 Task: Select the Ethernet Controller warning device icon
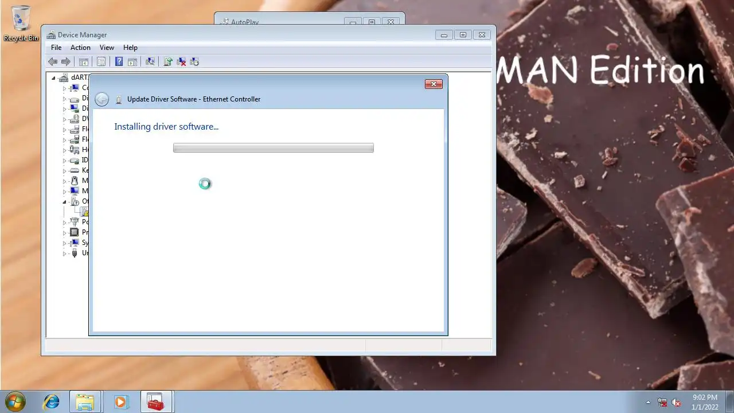coord(85,212)
